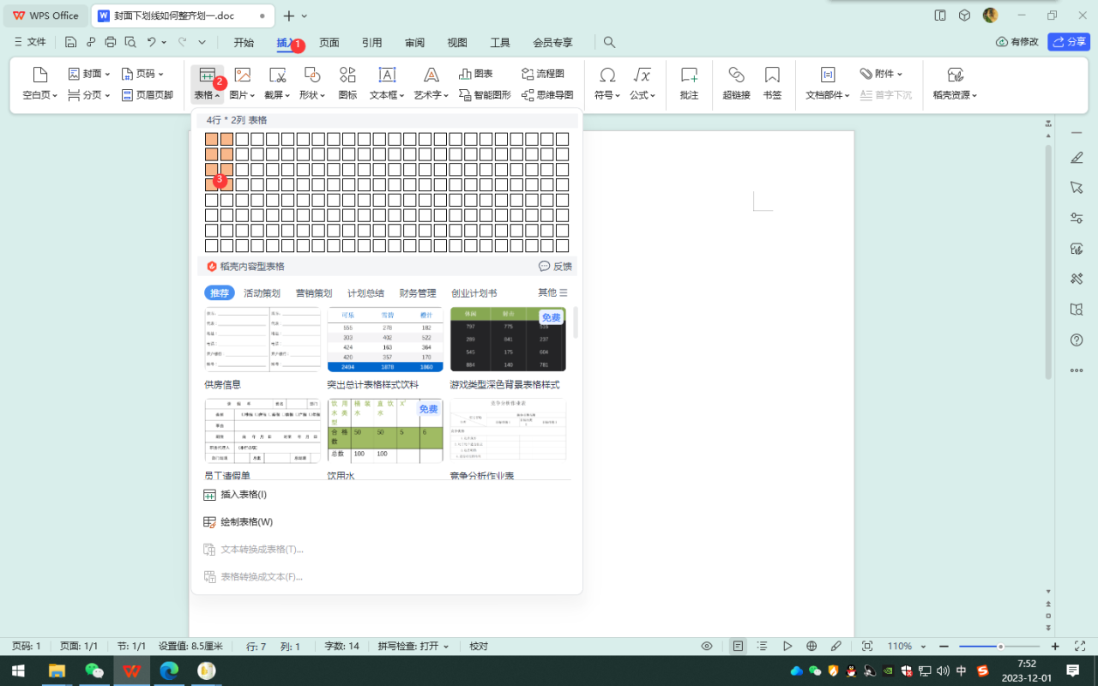The image size is (1098, 686).
Task: Open the 文件 File menu
Action: pyautogui.click(x=30, y=42)
